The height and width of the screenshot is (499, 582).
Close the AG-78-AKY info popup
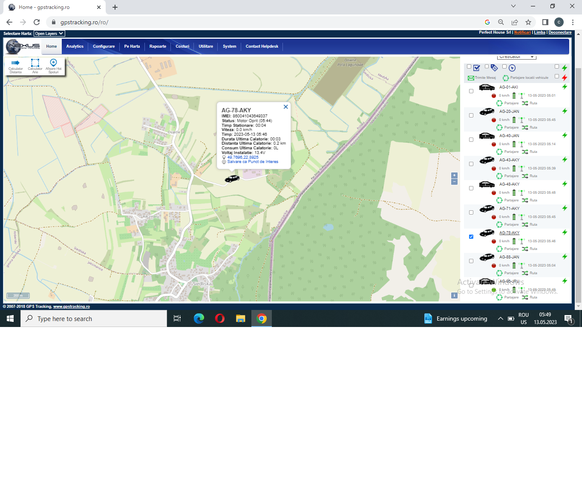tap(286, 107)
